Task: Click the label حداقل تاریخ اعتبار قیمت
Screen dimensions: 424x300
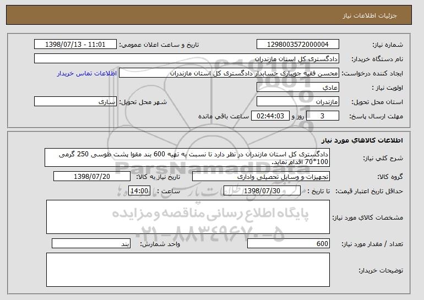Action: coord(369,192)
